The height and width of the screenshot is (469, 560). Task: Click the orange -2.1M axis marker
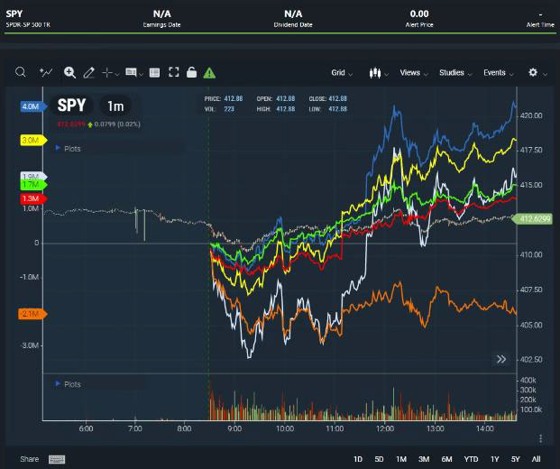point(32,314)
